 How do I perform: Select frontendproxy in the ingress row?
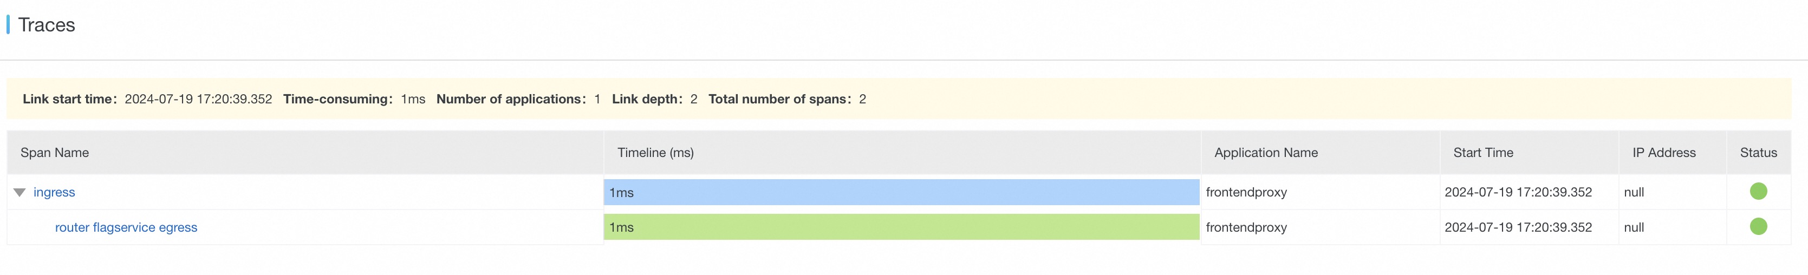point(1246,192)
